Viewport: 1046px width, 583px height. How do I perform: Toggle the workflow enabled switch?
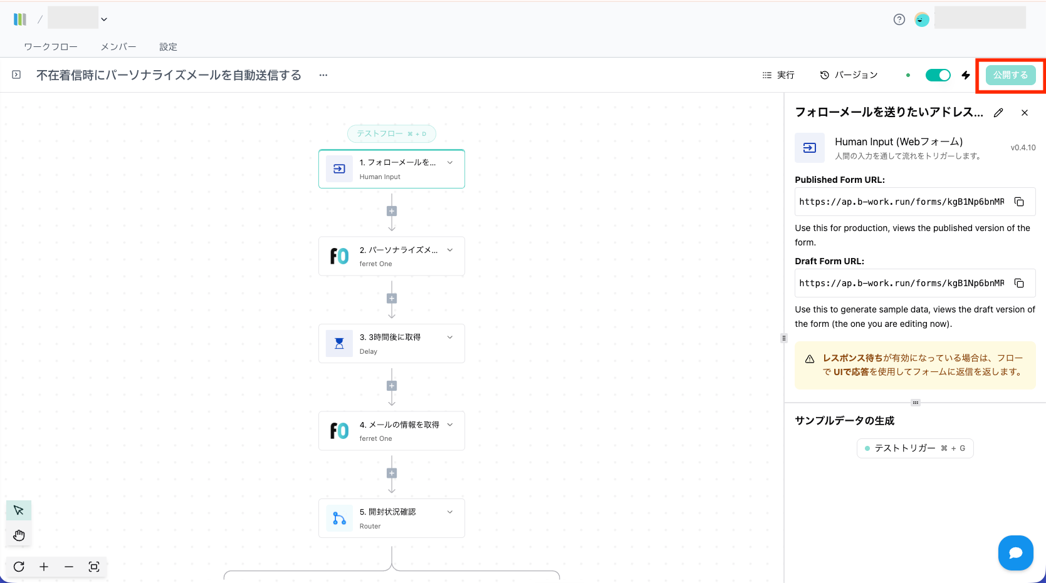pyautogui.click(x=938, y=75)
